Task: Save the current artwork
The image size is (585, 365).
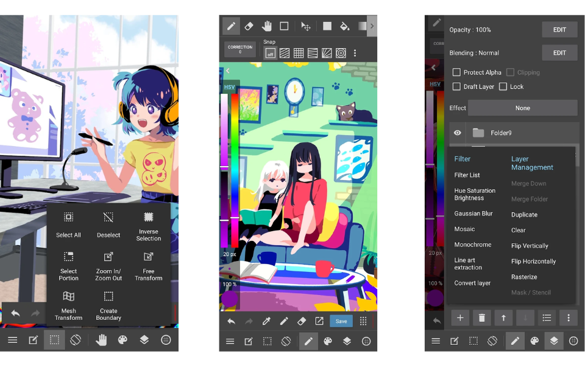Action: click(x=341, y=321)
